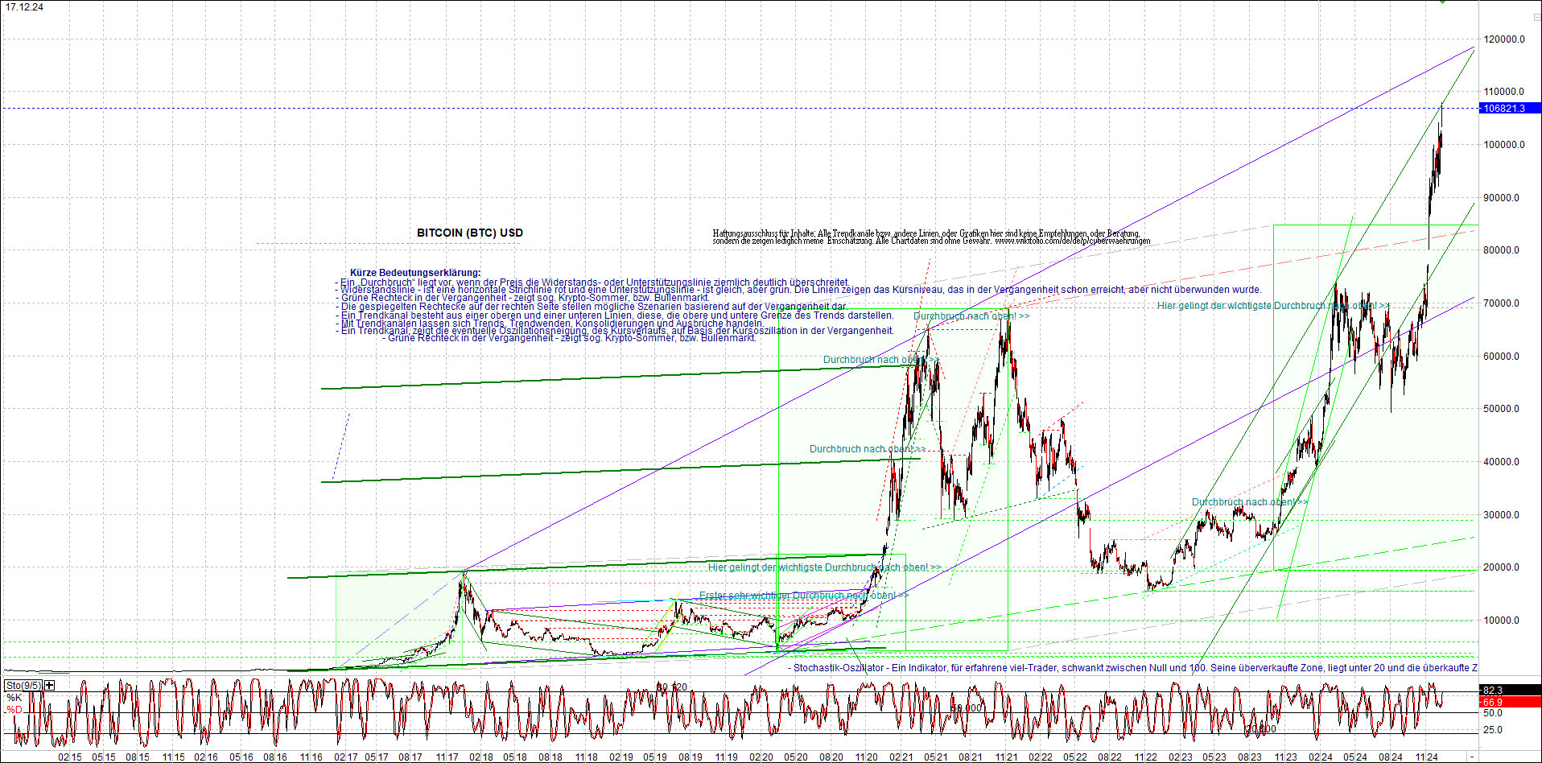Click the 120000.0 price axis label
Viewport: 1542px width, 763px height.
[1504, 39]
